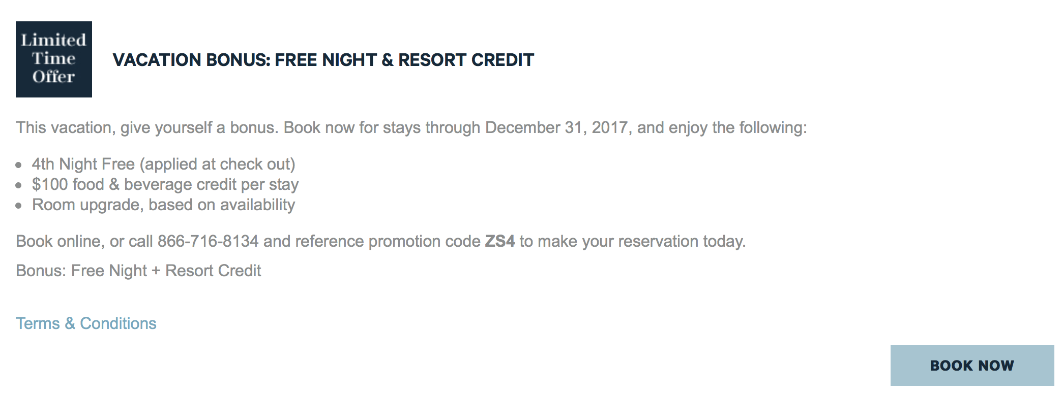Click the $100 food & beverage credit item
Screen dimensions: 1063x396
tap(165, 184)
